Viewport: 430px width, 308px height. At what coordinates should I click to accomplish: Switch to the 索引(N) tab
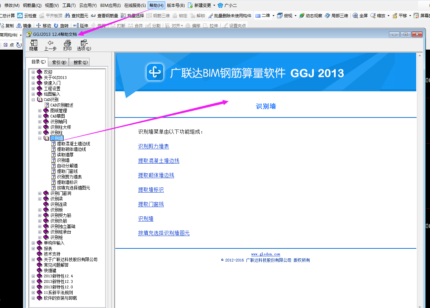click(x=59, y=62)
